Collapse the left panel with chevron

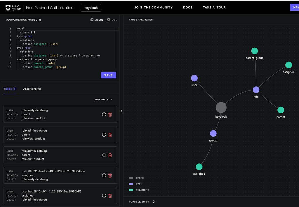121,111
